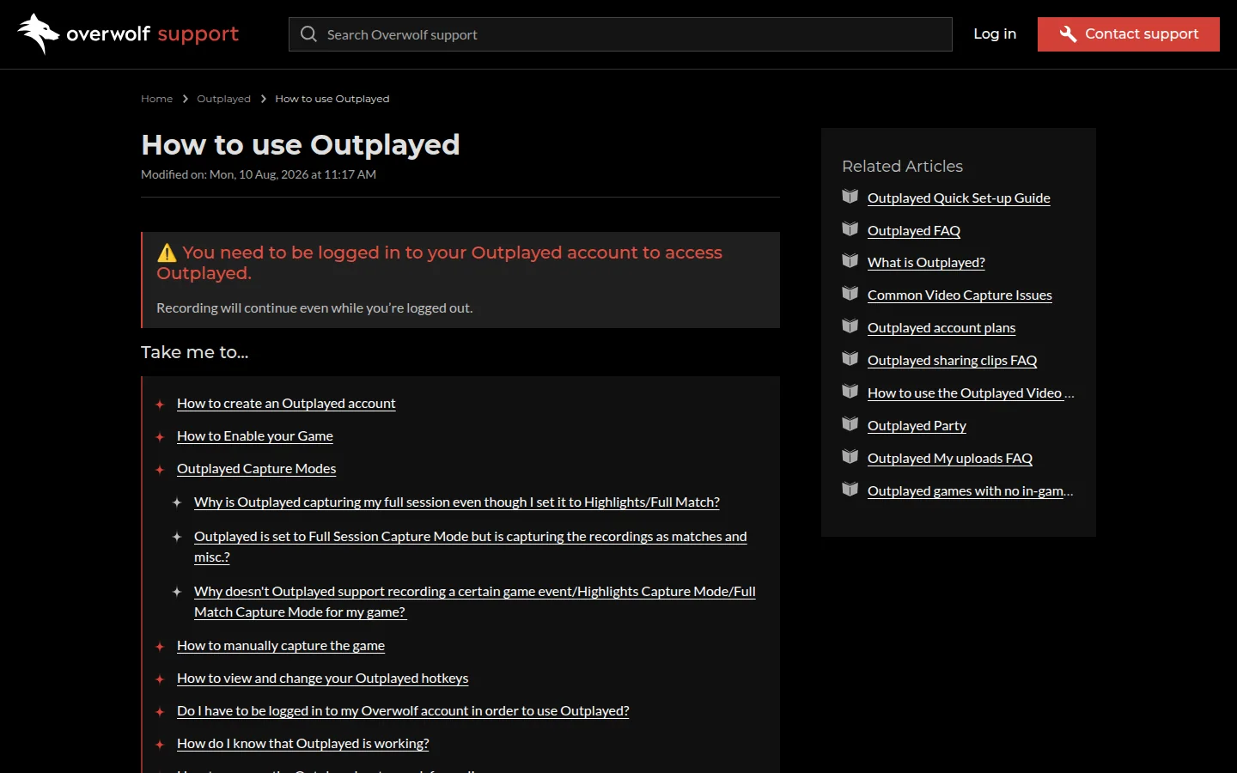The width and height of the screenshot is (1237, 773).
Task: Click the Related Articles heading
Action: click(902, 167)
